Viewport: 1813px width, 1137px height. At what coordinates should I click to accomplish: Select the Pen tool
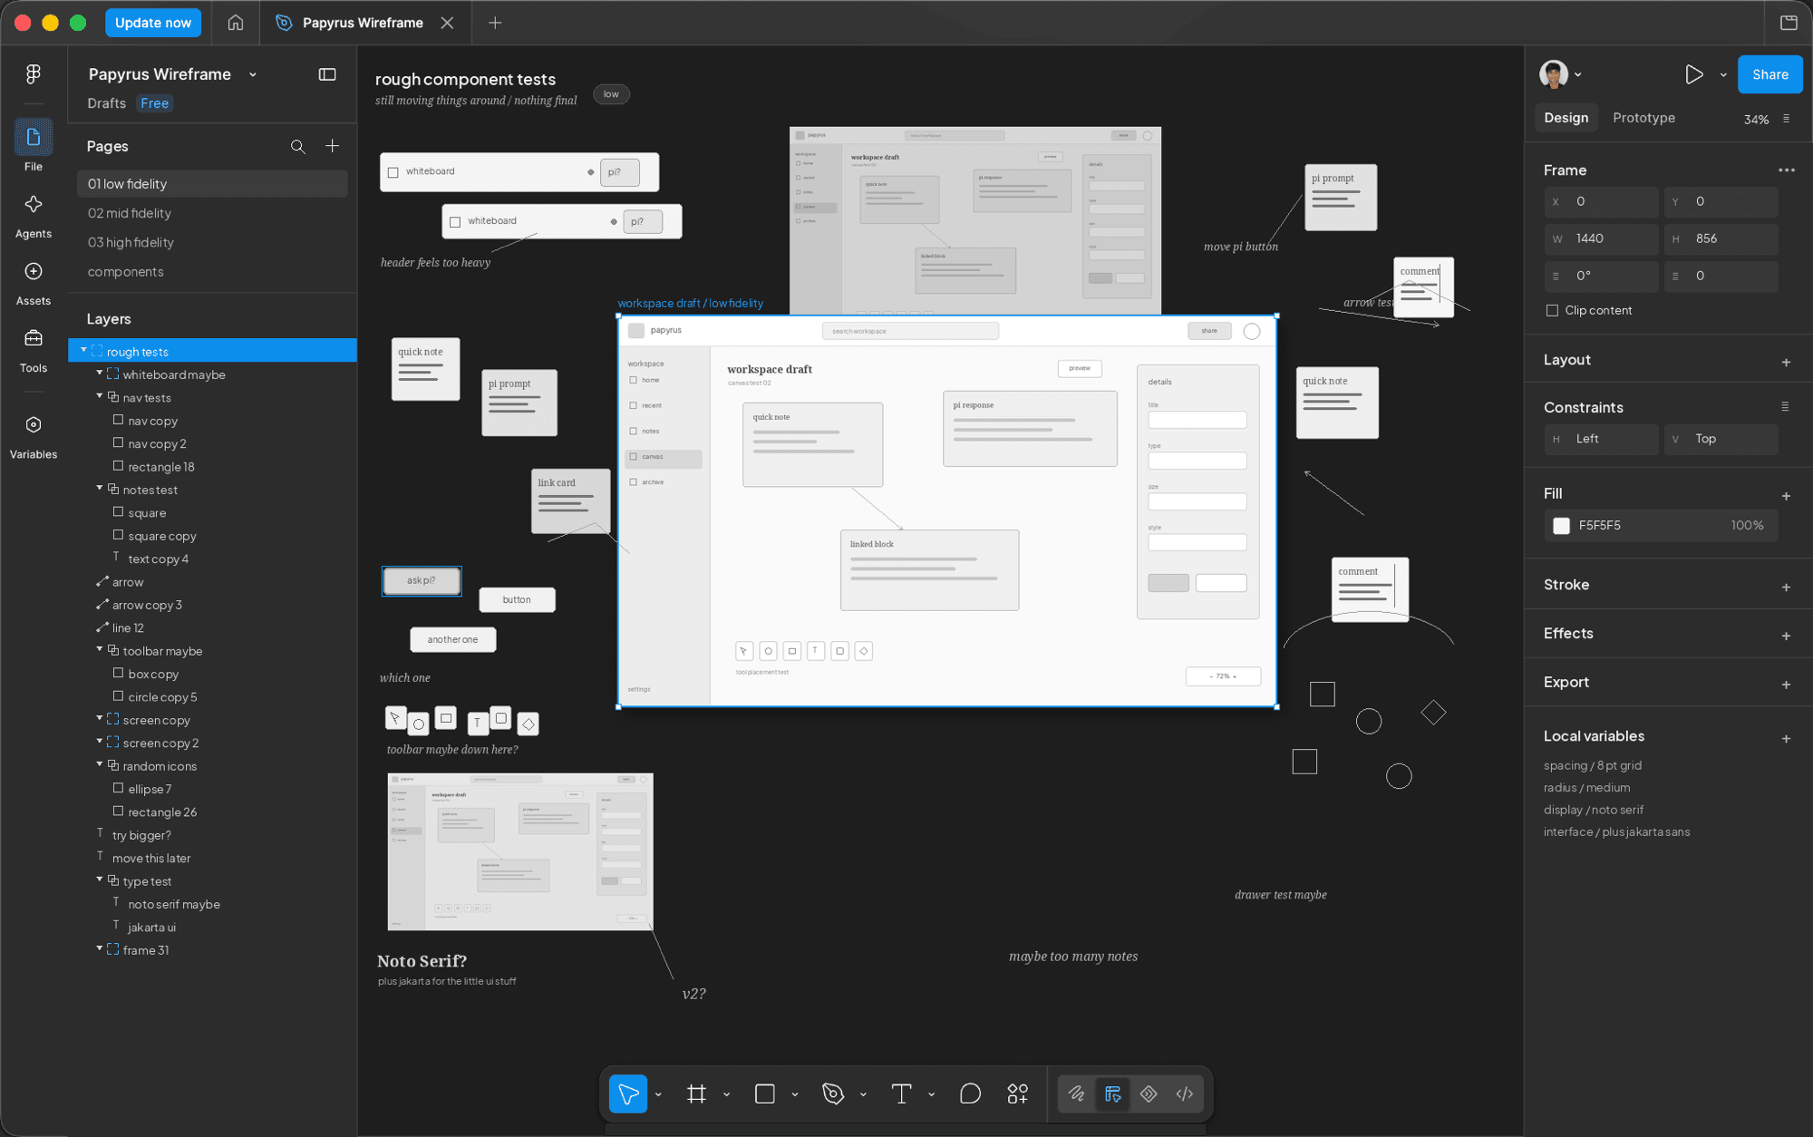(833, 1094)
